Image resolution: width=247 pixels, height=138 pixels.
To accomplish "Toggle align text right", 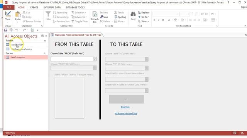I will click(199, 20).
